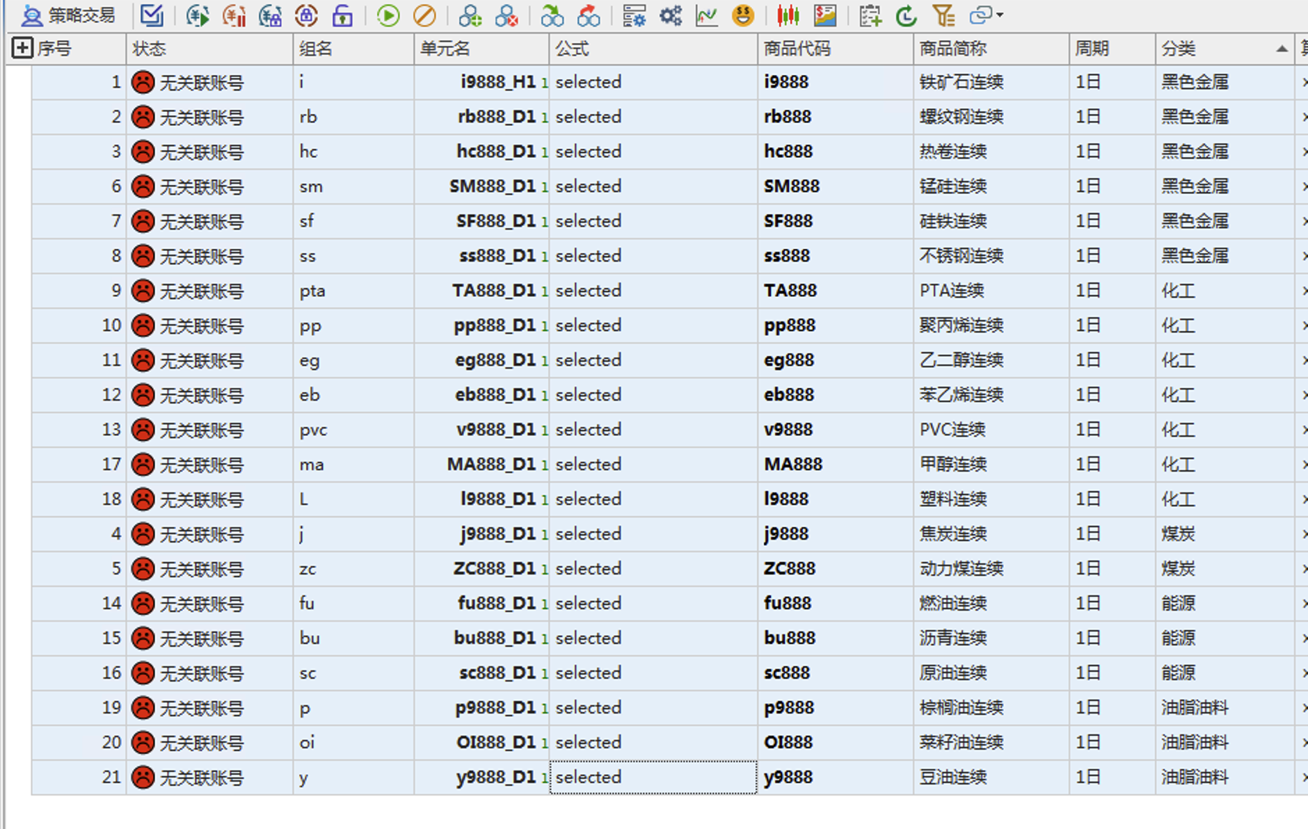Image resolution: width=1308 pixels, height=829 pixels.
Task: Select the sc888 product code cell
Action: click(x=835, y=673)
